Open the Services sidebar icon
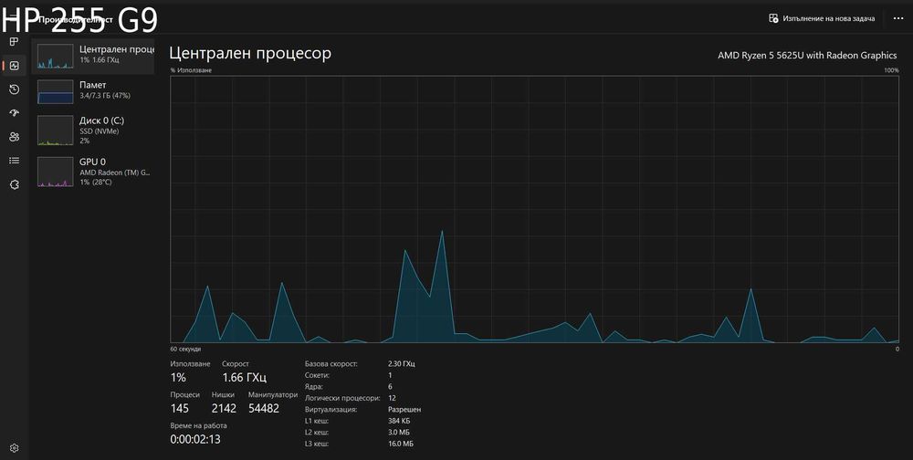913x460 pixels. point(14,184)
